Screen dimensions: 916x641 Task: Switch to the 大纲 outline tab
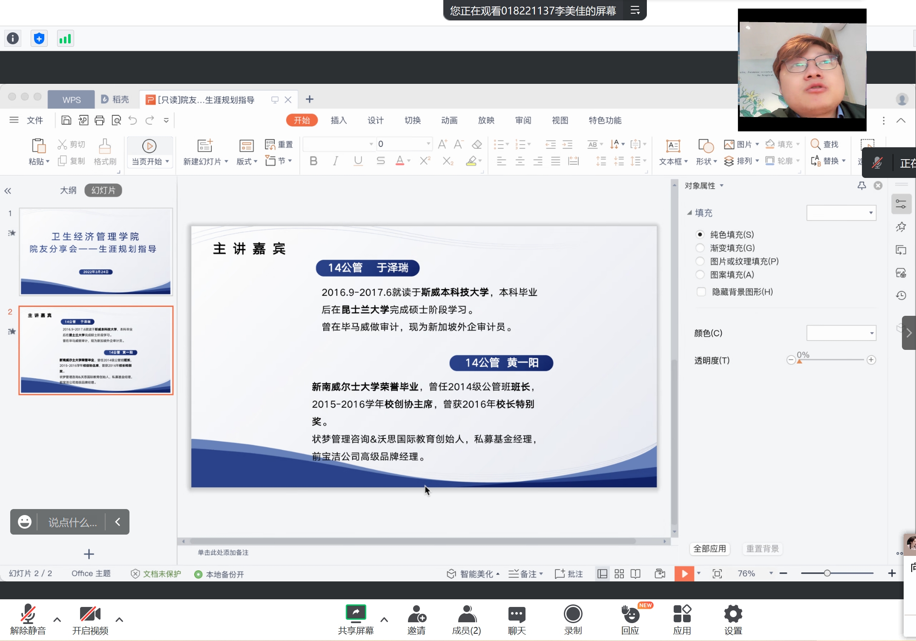68,190
